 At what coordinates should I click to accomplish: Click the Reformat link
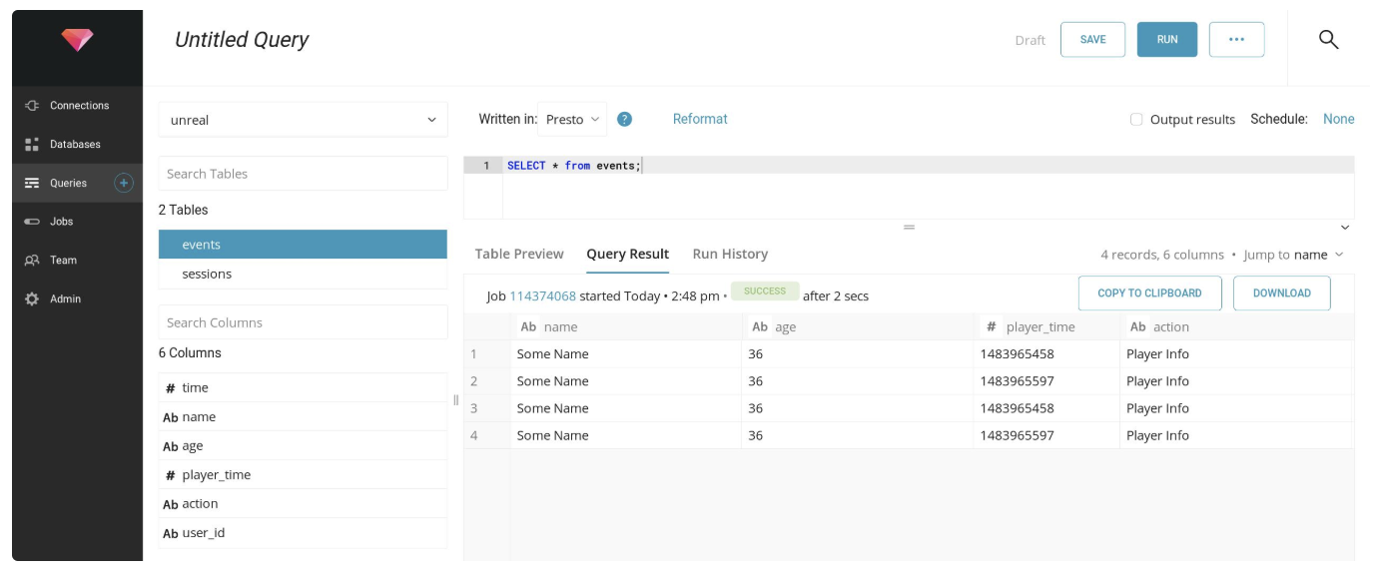[700, 119]
